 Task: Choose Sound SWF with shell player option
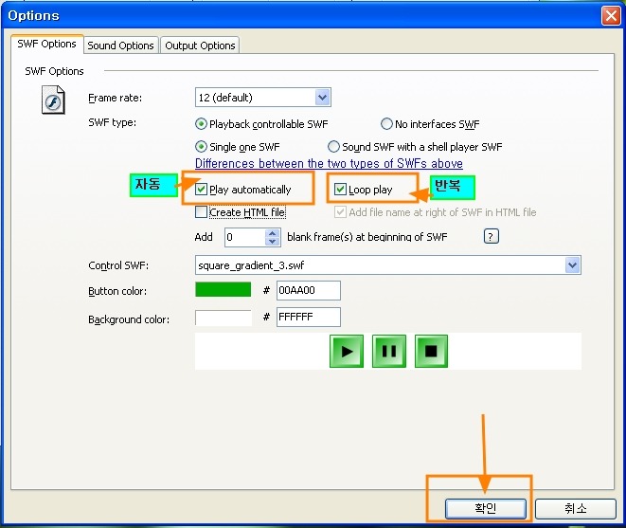(x=333, y=147)
